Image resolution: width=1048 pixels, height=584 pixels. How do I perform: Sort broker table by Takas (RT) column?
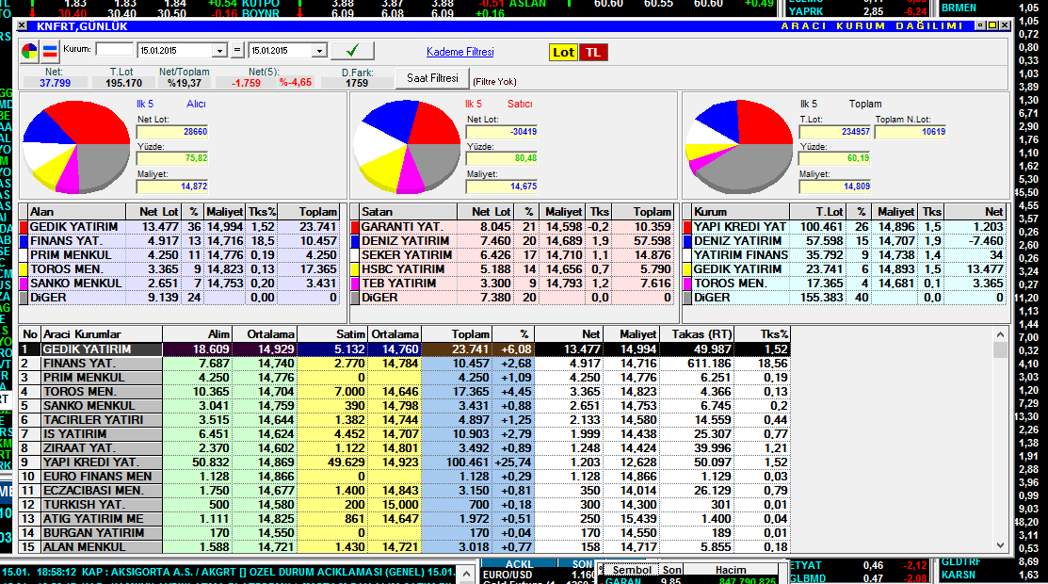pos(696,333)
